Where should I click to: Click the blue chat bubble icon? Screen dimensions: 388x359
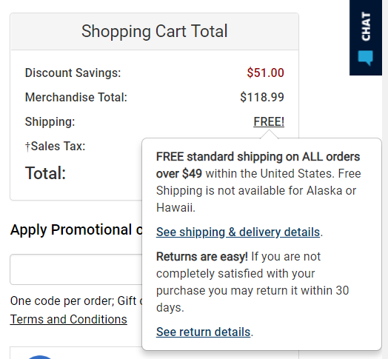[x=366, y=58]
